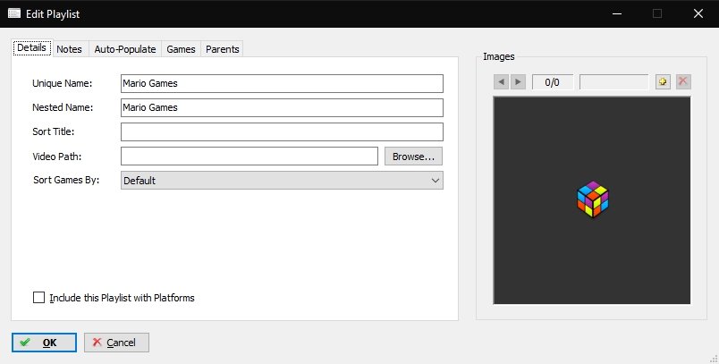Add a new image with yellow plus icon
Image resolution: width=719 pixels, height=364 pixels.
point(663,81)
